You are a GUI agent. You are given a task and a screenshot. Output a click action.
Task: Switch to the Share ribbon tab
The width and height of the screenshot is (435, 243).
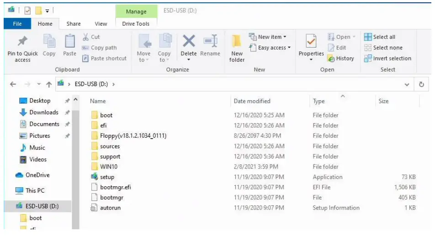[74, 24]
